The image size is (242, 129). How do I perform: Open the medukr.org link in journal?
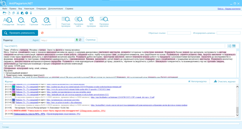pyautogui.click(x=69, y=92)
